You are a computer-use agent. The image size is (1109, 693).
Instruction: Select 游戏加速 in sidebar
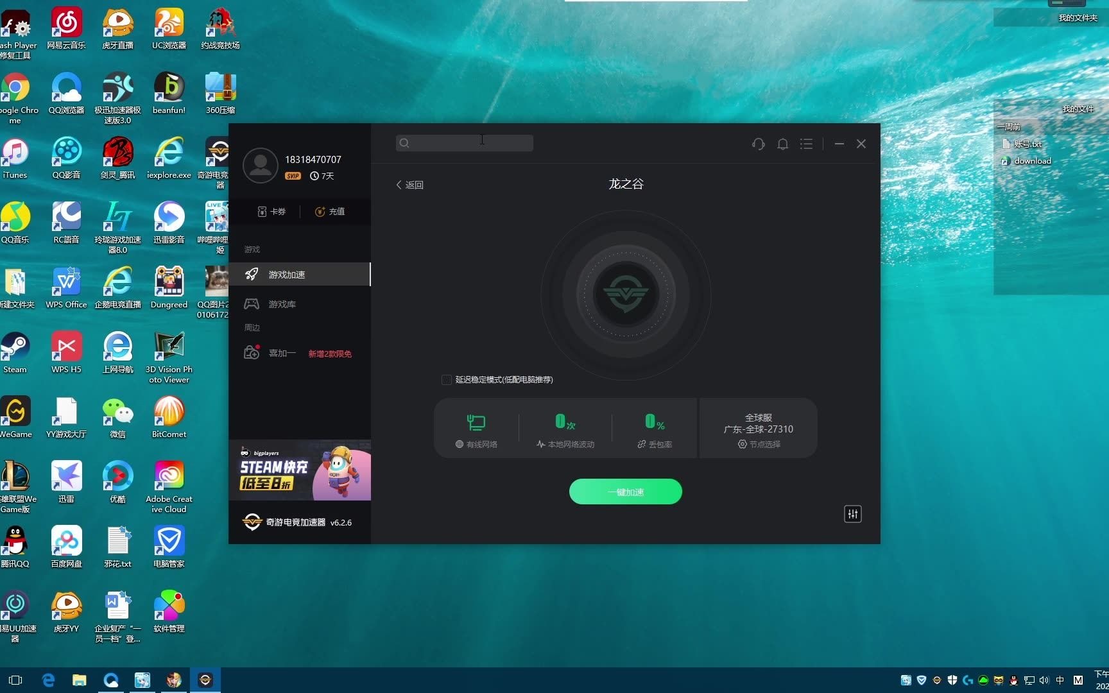click(300, 275)
